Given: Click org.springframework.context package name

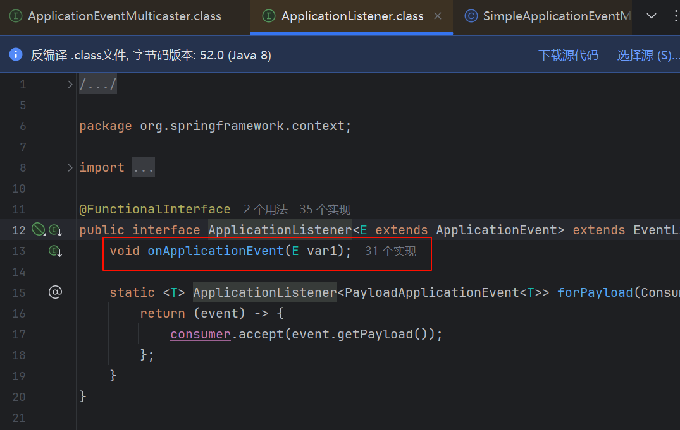Looking at the screenshot, I should pos(242,126).
